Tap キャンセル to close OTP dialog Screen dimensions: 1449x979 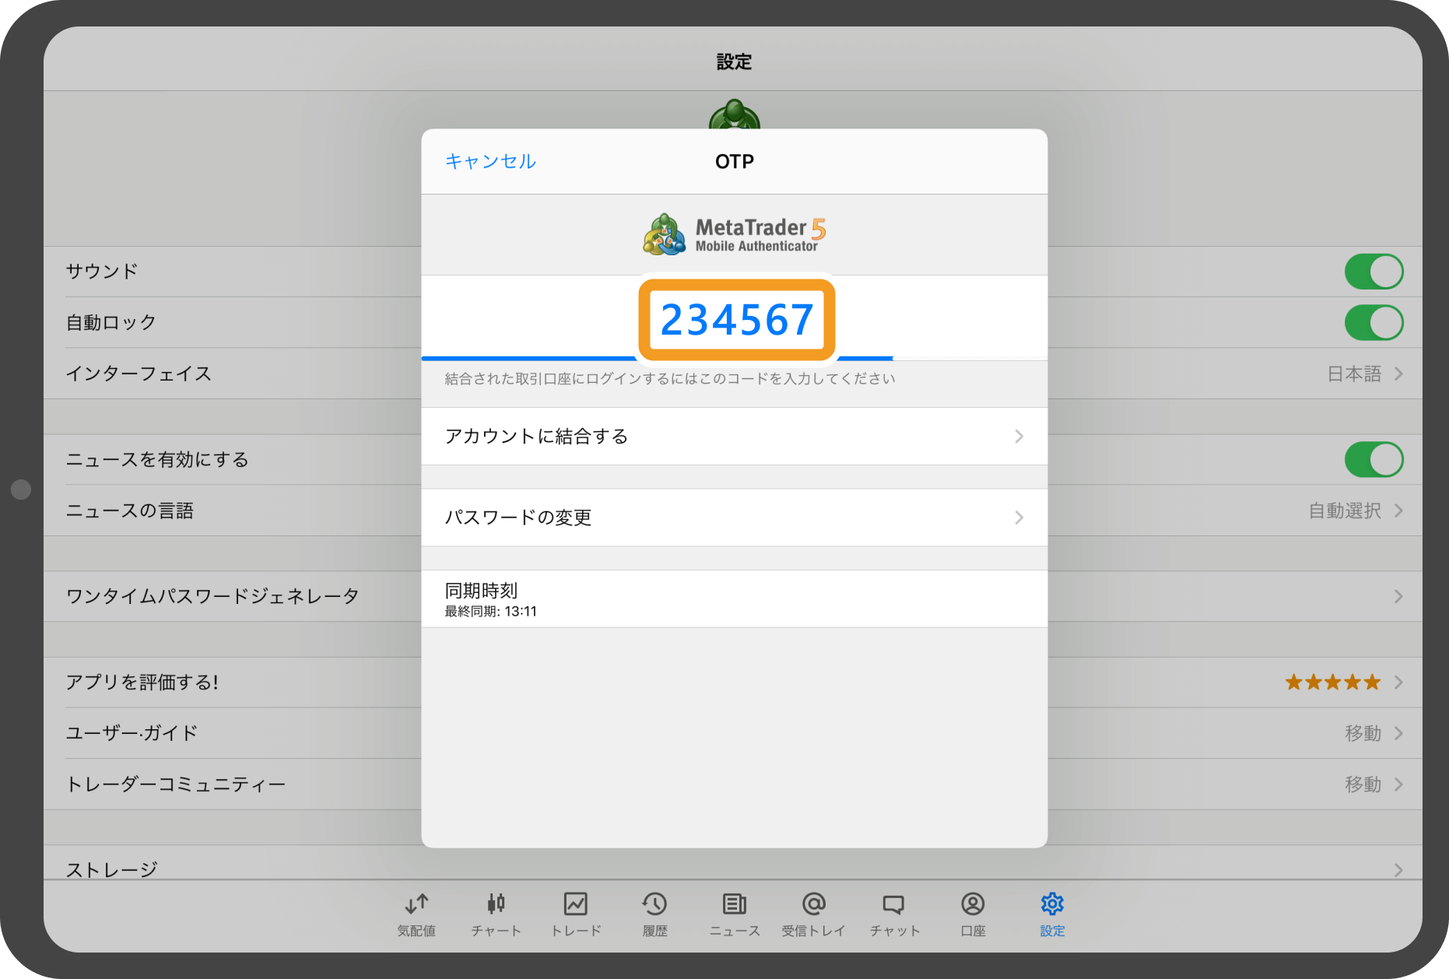tap(490, 161)
